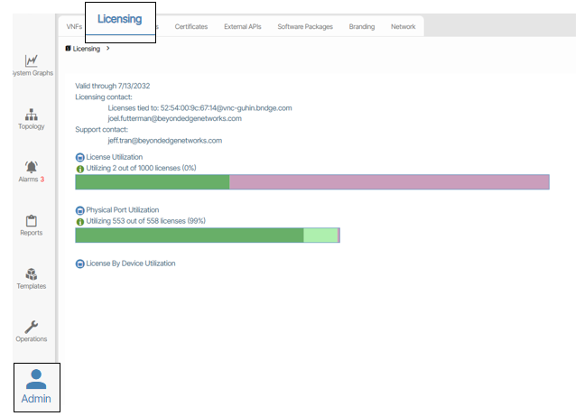Collapse the License Utilization section
584x416 pixels.
(79, 157)
